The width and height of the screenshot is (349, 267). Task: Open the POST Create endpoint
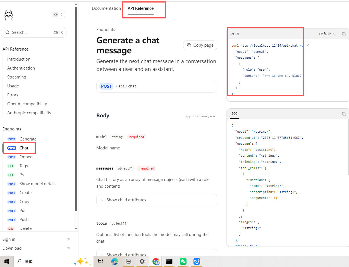point(19,193)
